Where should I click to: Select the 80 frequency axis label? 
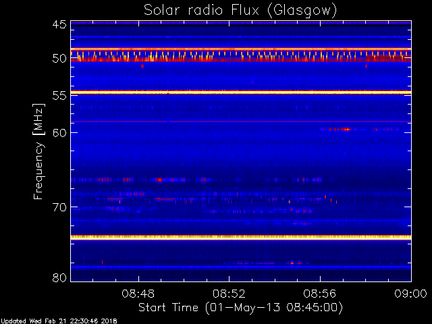click(x=59, y=277)
